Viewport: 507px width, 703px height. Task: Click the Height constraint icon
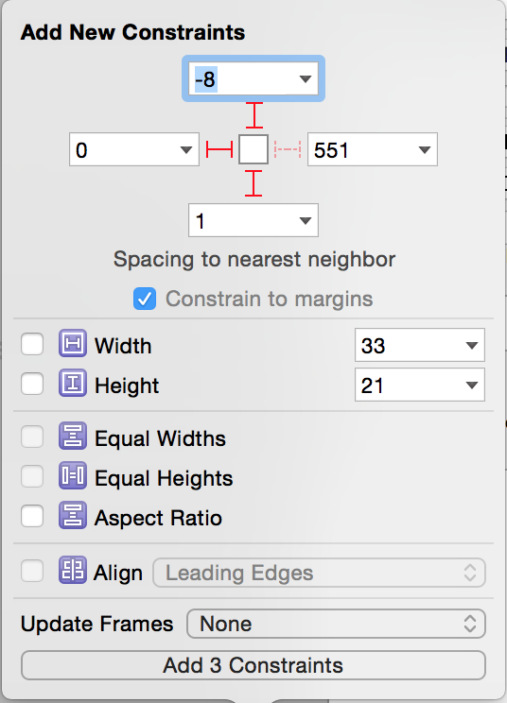click(x=73, y=384)
